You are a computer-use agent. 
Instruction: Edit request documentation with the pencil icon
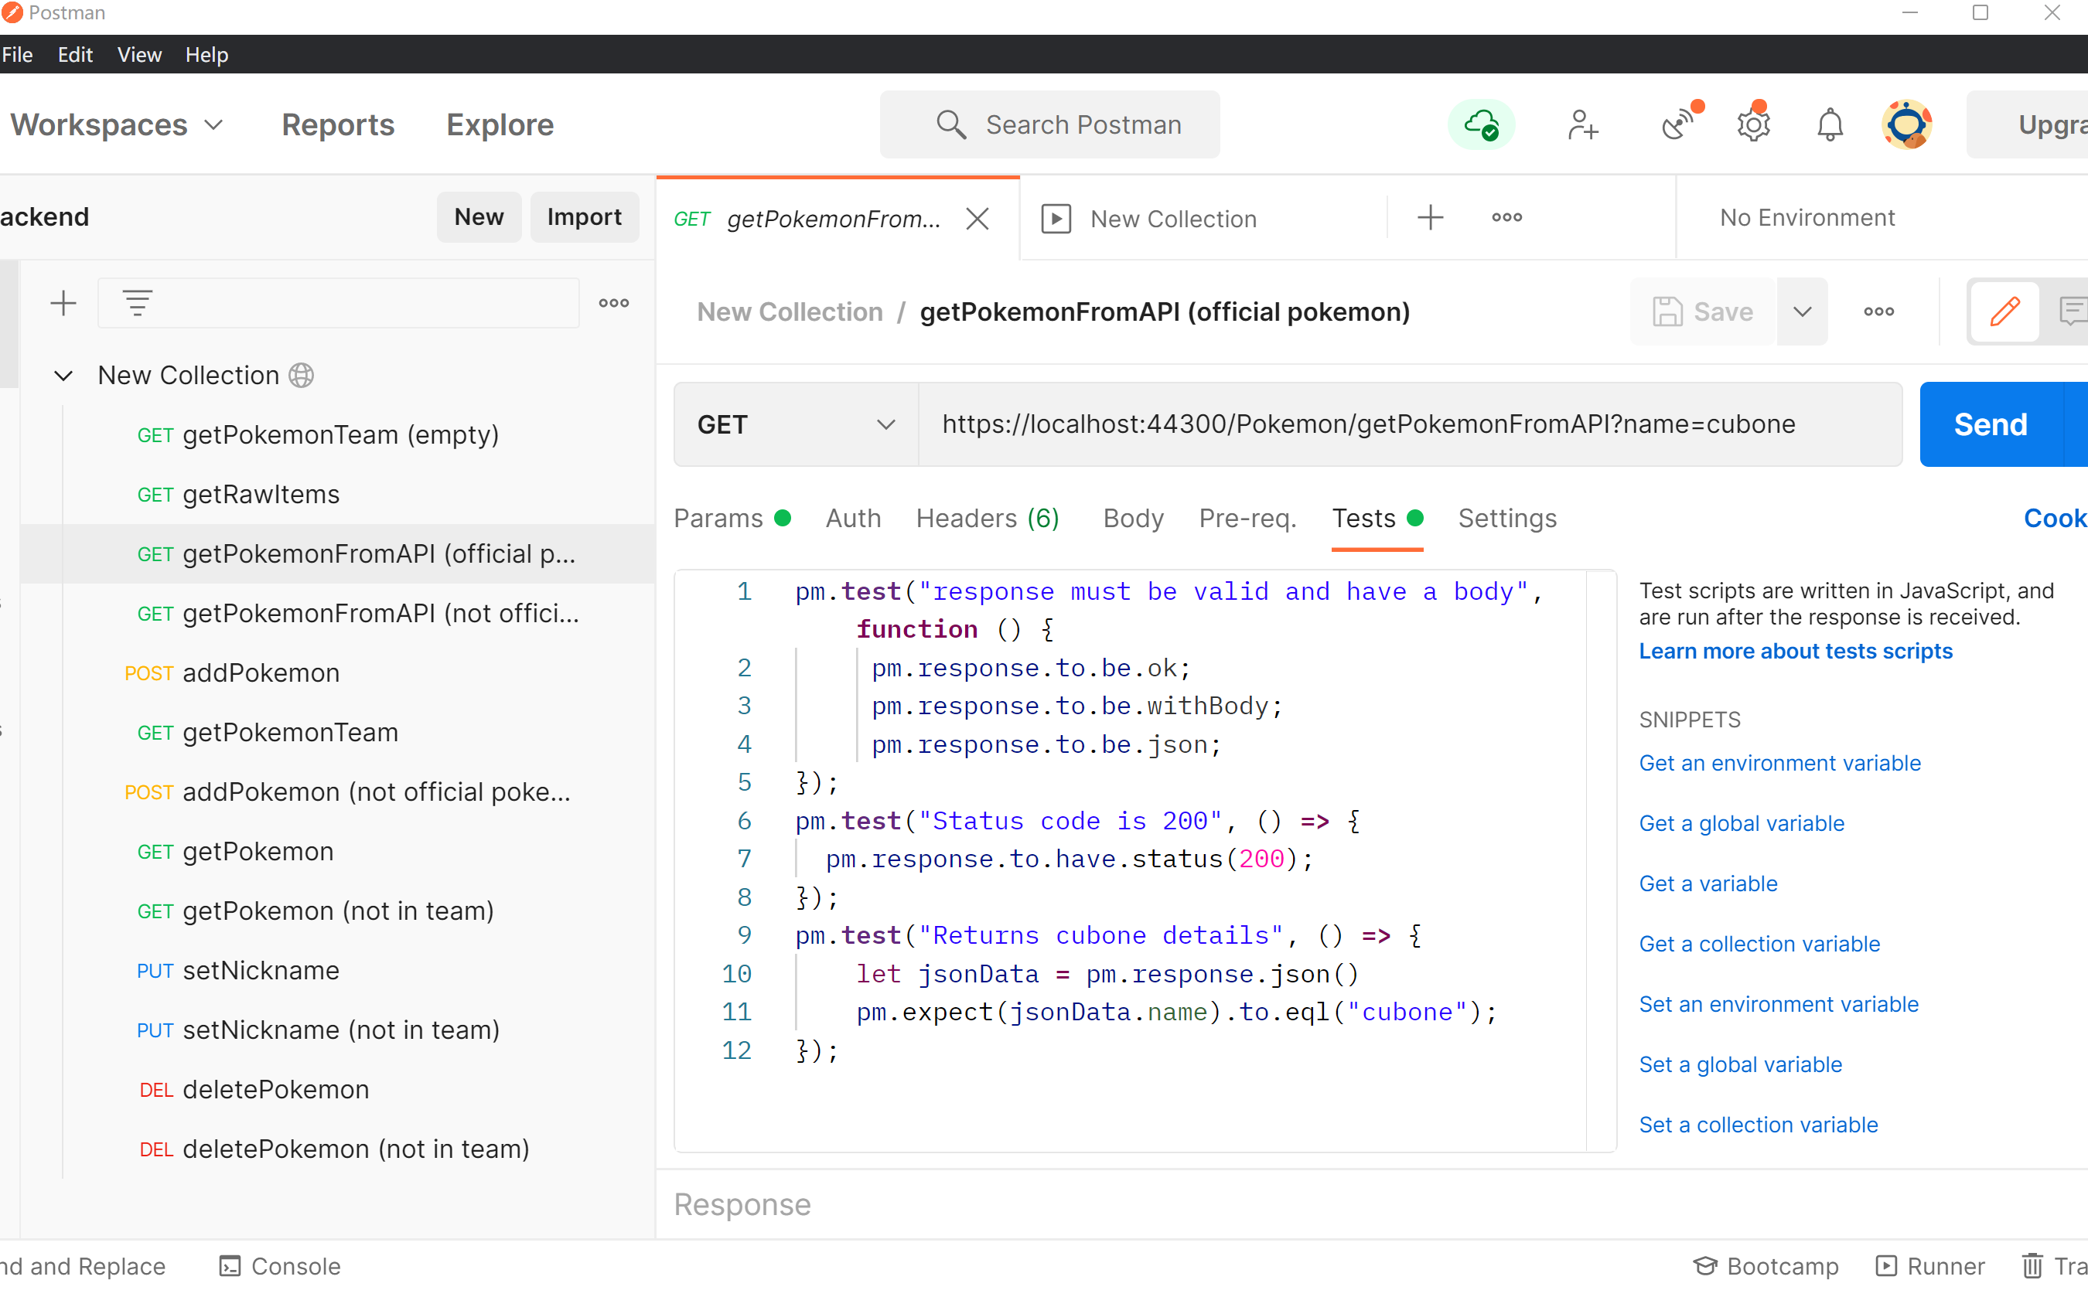point(2004,311)
